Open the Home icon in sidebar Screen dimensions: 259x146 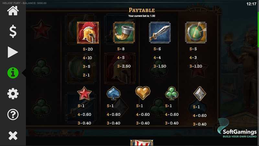pos(13,11)
